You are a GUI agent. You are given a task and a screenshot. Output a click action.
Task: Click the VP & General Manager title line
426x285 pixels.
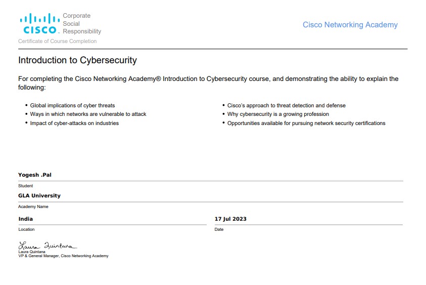pyautogui.click(x=63, y=256)
